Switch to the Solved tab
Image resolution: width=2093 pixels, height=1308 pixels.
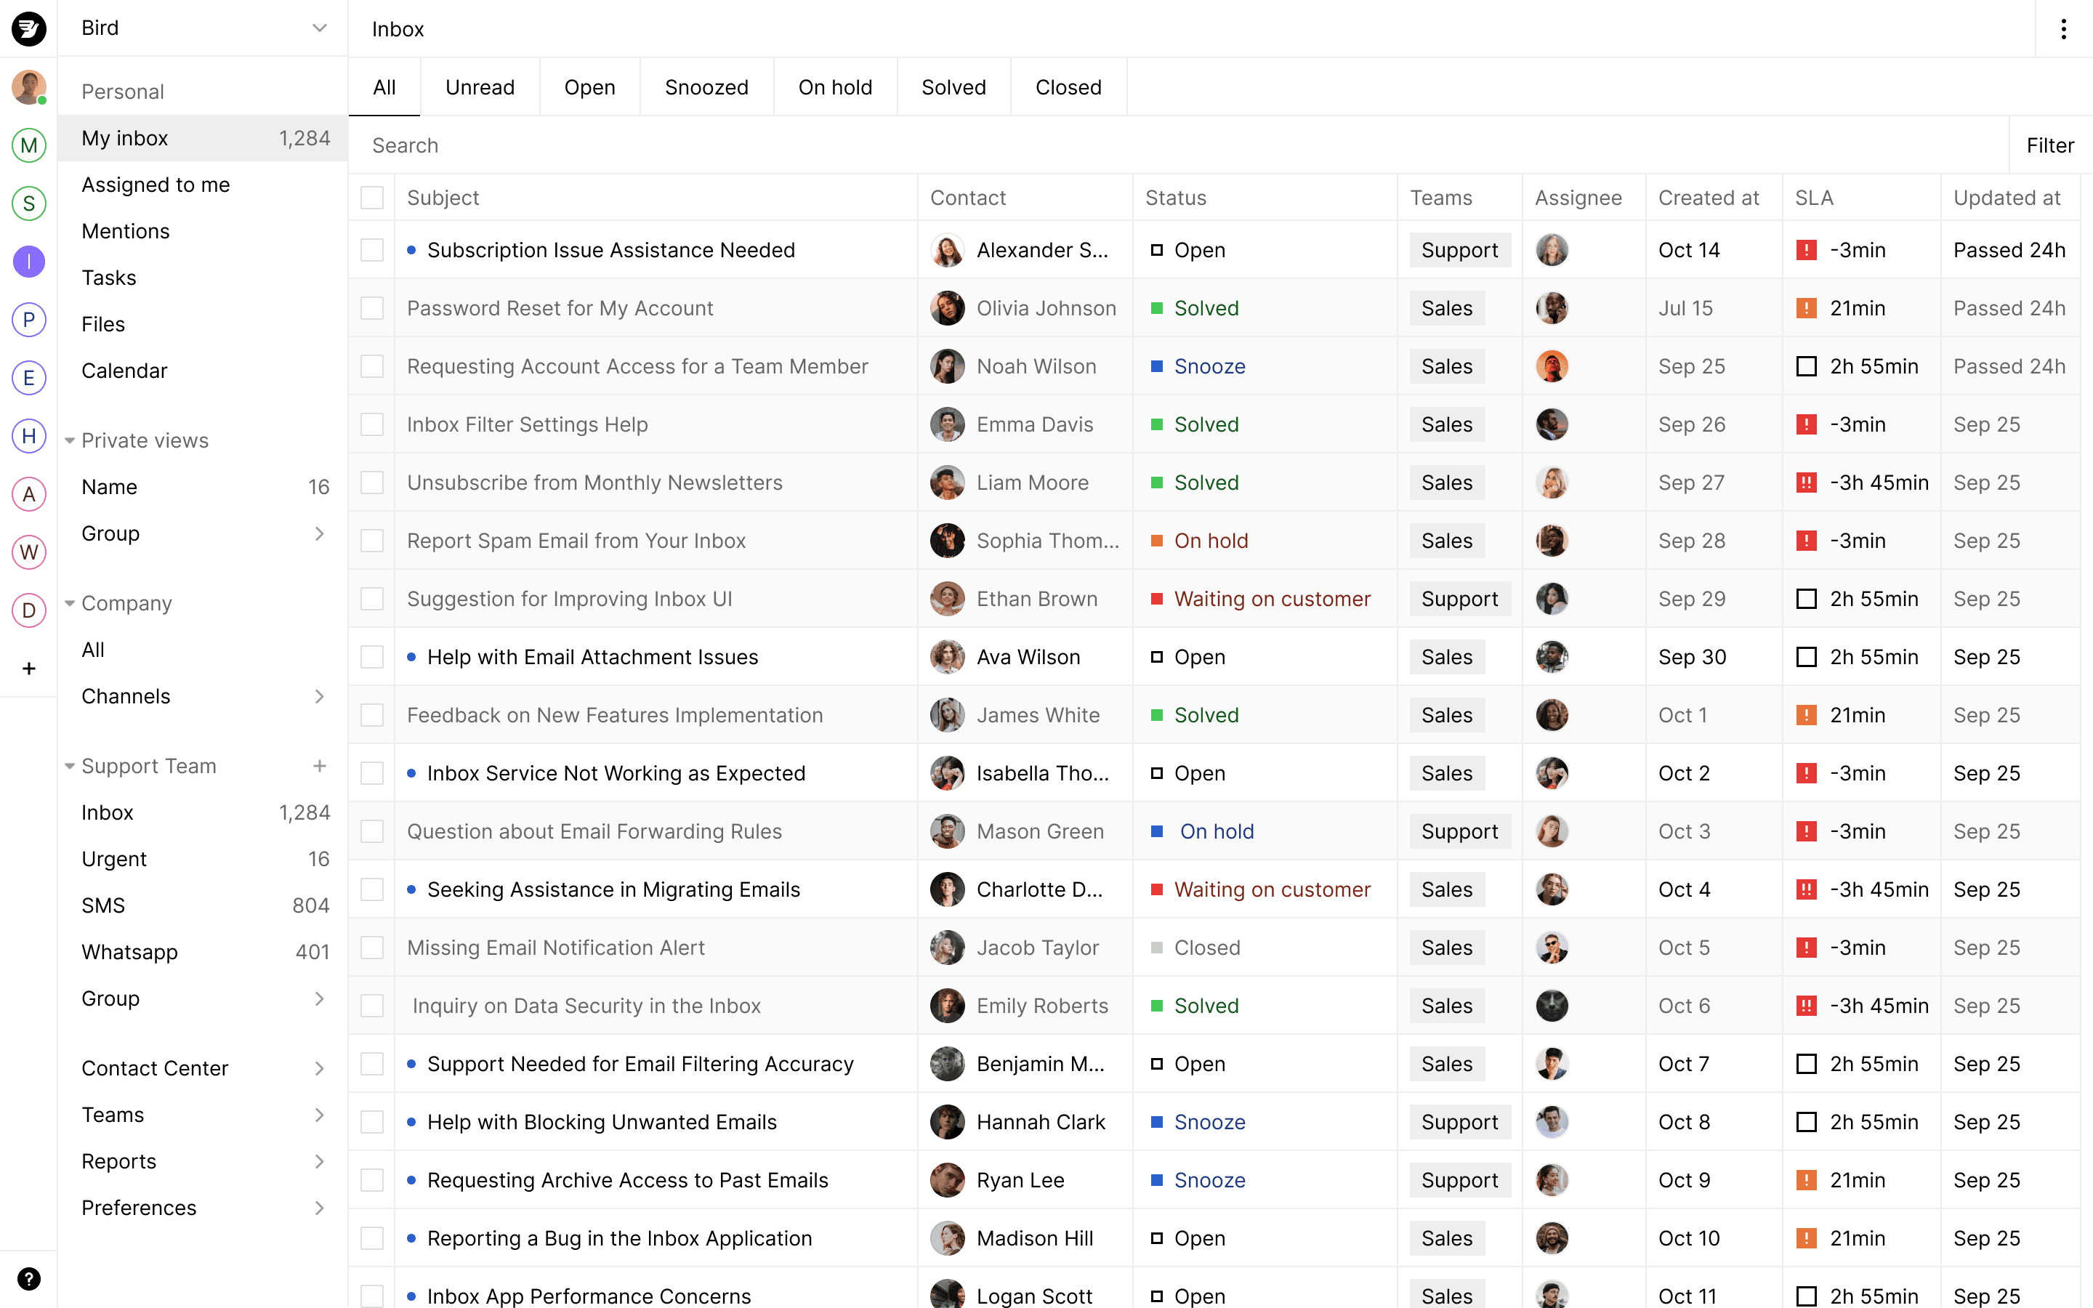coord(953,87)
